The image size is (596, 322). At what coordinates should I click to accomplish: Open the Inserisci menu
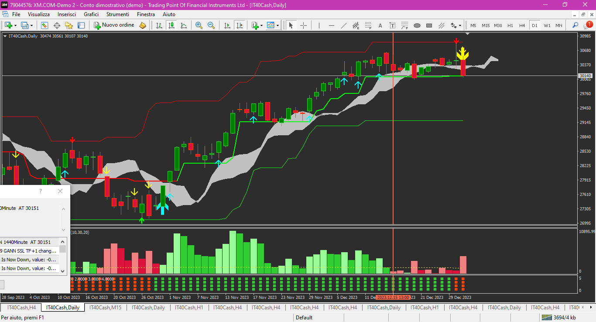[x=67, y=14]
